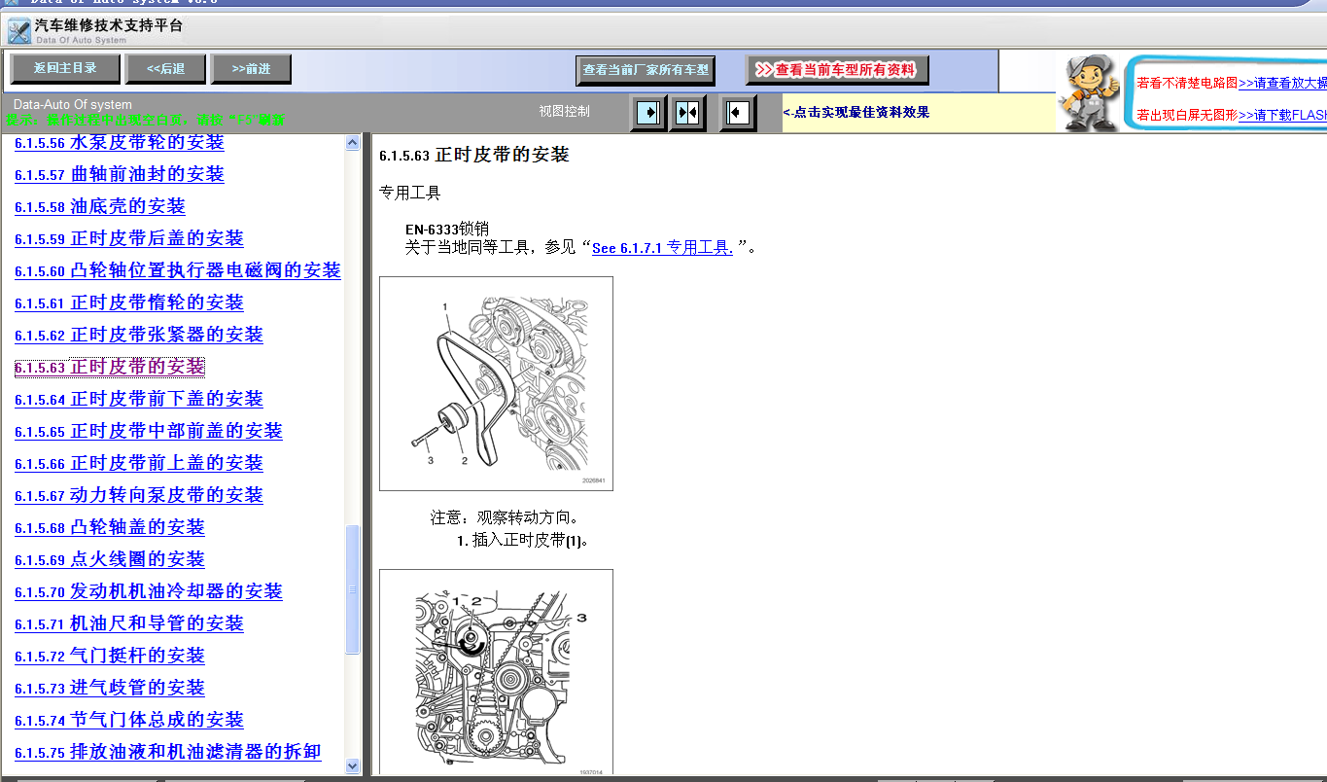Click the 视图控制 label
Viewport: 1327px width, 782px height.
565,111
